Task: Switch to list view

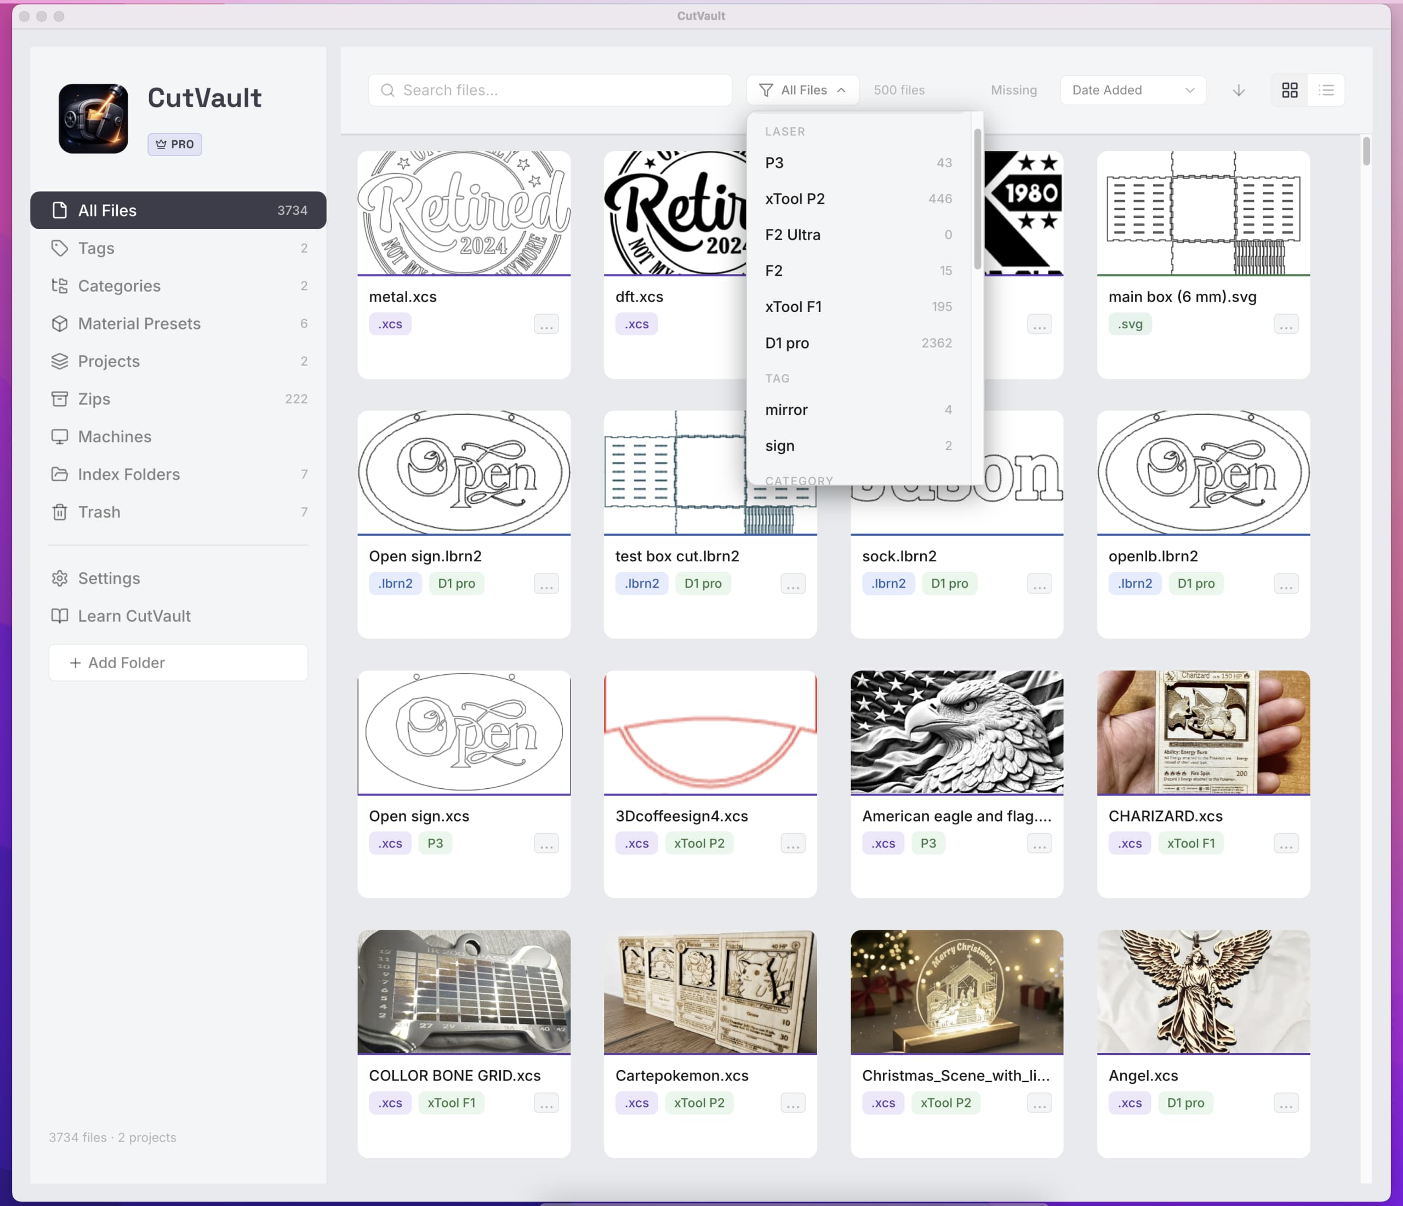Action: coord(1326,90)
